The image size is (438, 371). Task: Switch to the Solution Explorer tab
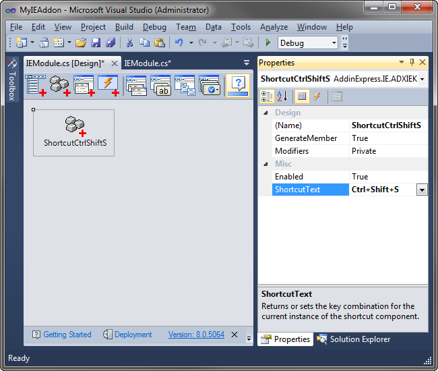pyautogui.click(x=353, y=339)
